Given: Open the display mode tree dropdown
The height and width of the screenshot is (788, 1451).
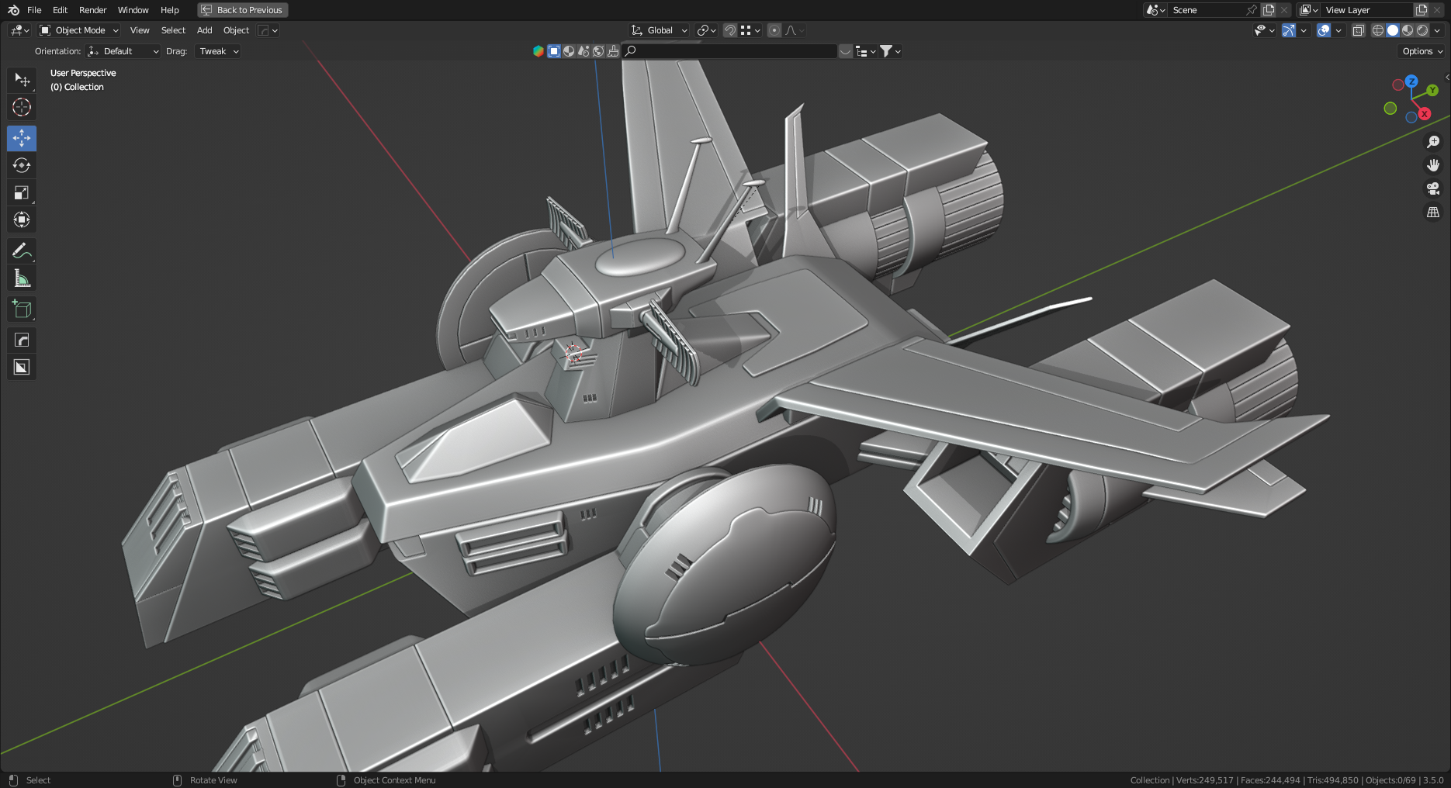Looking at the screenshot, I should (x=865, y=51).
